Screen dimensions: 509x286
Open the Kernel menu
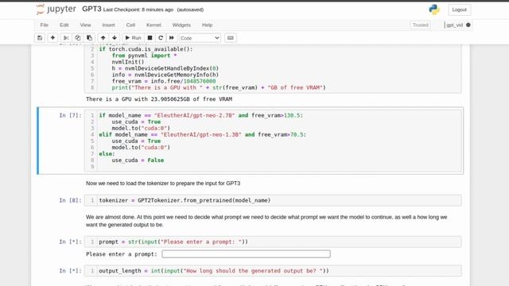[x=153, y=25]
